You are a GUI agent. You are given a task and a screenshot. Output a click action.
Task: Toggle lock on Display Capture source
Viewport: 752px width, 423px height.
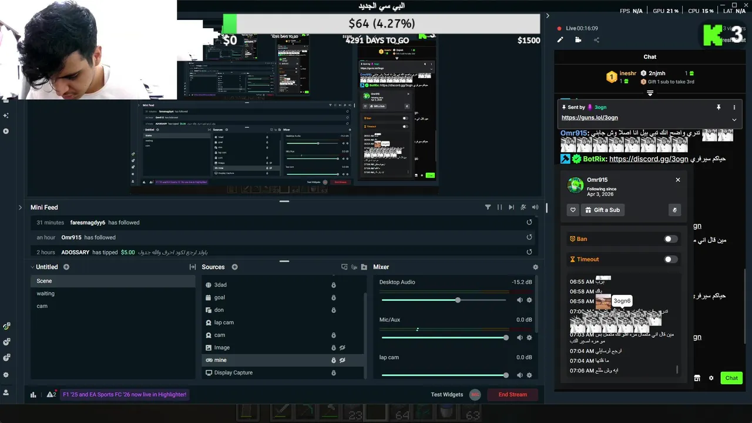334,372
